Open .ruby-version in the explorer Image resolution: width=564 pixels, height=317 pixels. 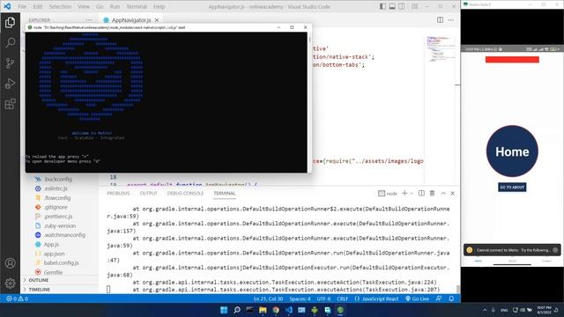pos(60,225)
